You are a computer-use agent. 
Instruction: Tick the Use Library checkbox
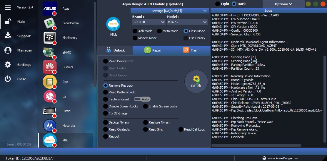[x=186, y=38]
